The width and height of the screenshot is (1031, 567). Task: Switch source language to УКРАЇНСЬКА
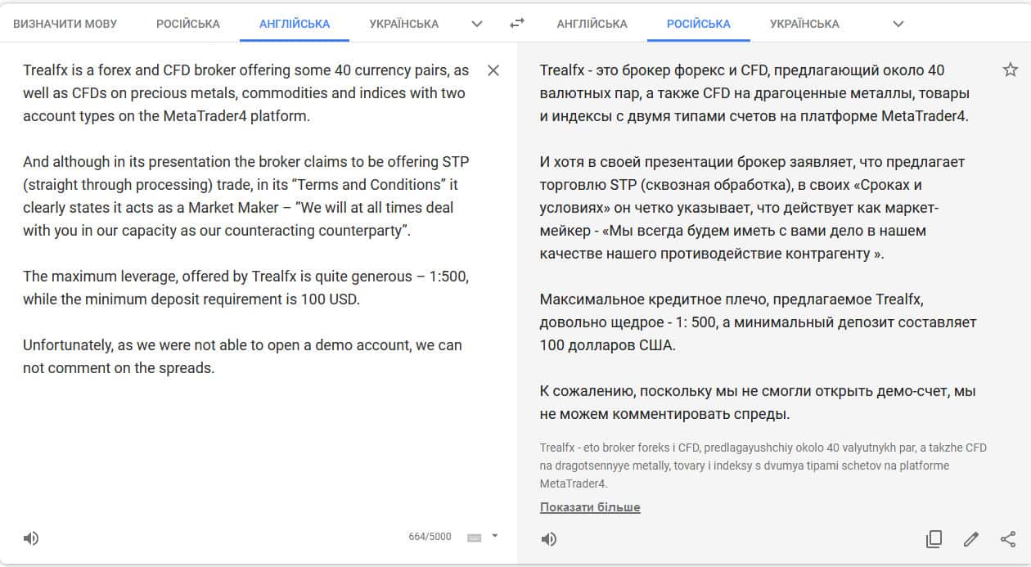click(403, 24)
